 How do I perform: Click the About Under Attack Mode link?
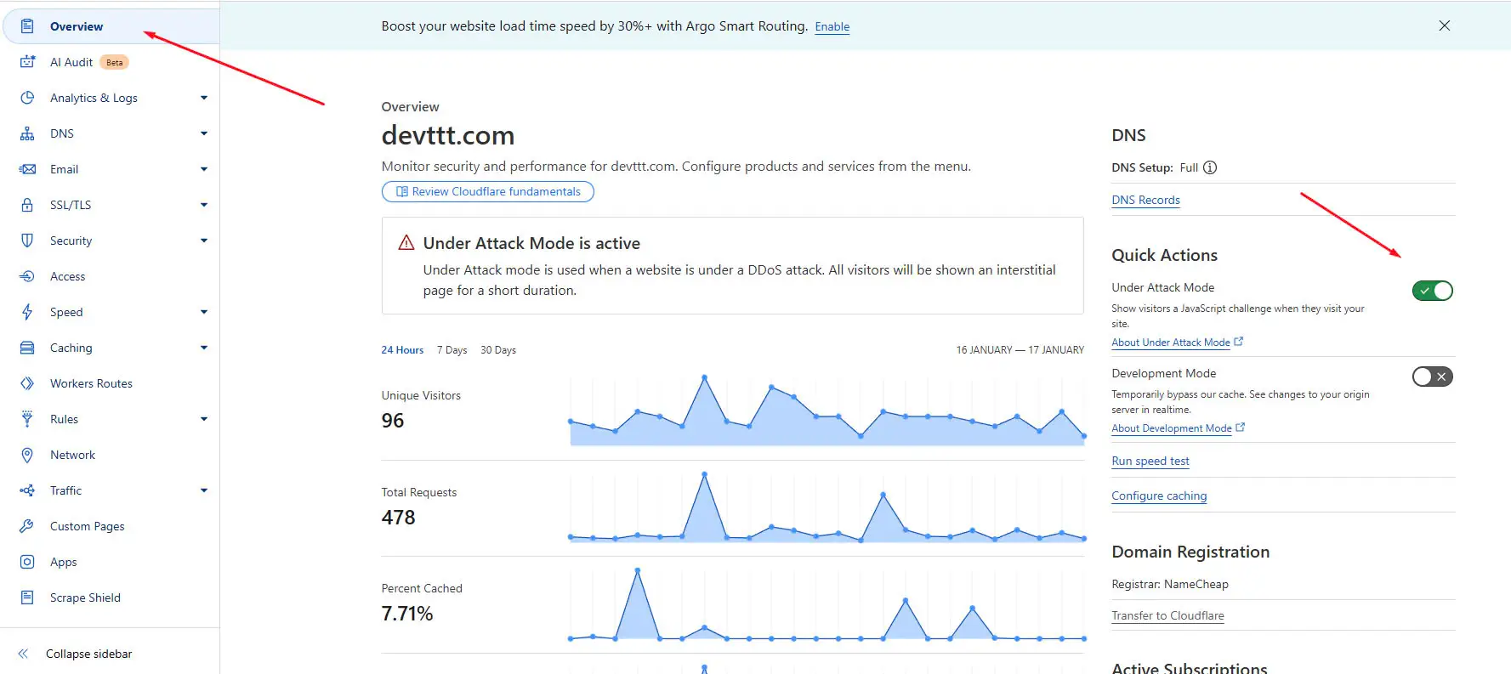[x=1171, y=343]
